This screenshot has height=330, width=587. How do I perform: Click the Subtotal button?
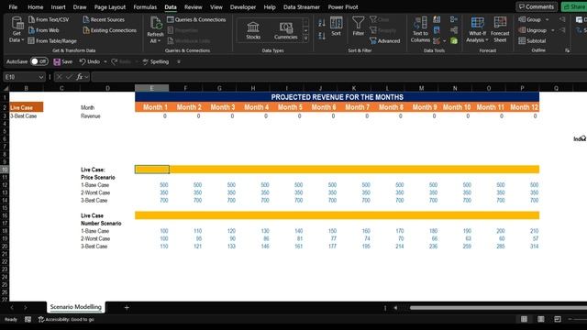coord(532,40)
